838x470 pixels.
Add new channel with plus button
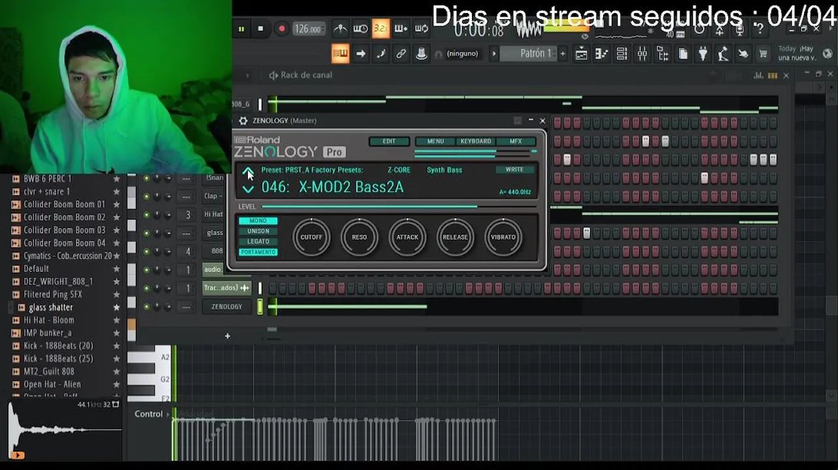[227, 336]
